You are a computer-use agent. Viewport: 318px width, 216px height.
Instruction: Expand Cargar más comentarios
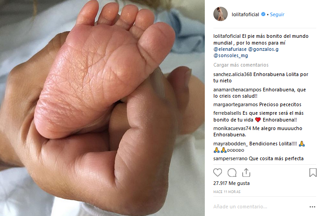tap(241, 65)
